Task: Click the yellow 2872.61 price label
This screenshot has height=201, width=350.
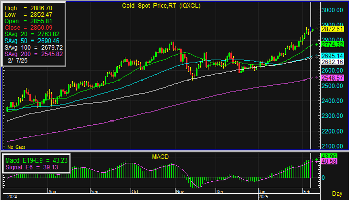Action: [332, 29]
